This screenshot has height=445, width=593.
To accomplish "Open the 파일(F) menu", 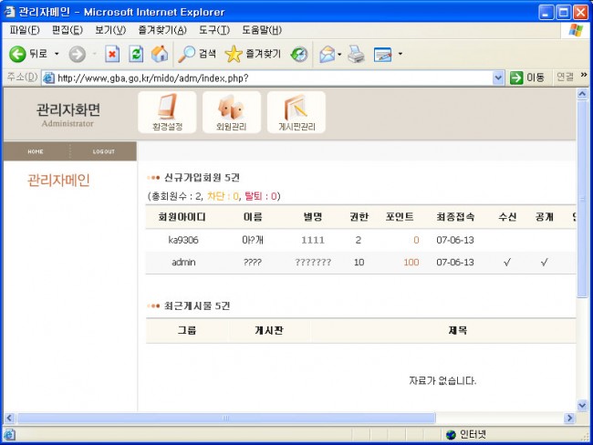I will pos(24,30).
